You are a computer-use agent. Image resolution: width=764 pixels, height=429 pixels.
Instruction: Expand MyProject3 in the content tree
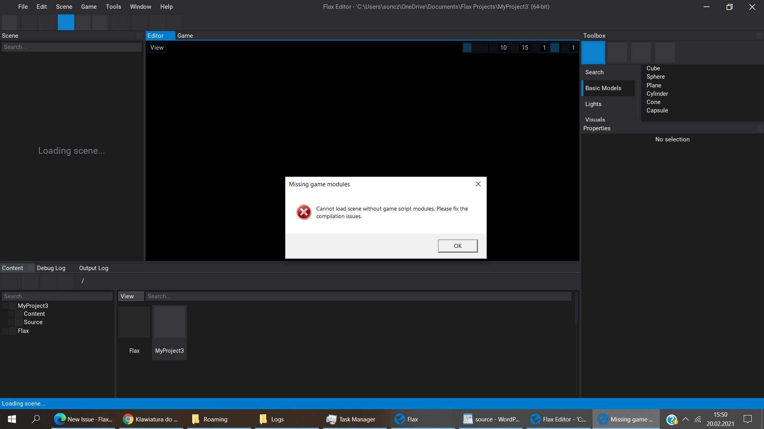point(6,305)
